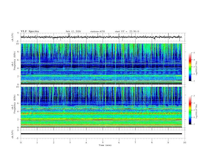Click the 8 minute tick on the time axis
This screenshot has height=160, width=208.
152,142
